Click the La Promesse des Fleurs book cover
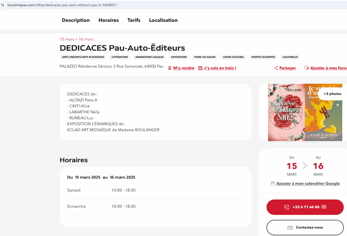 tap(286, 112)
